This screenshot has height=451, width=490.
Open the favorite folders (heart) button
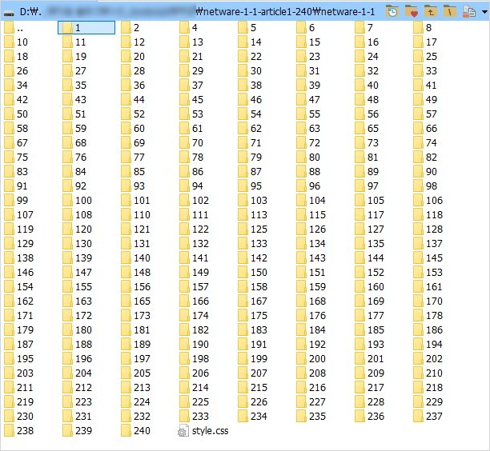[x=412, y=11]
